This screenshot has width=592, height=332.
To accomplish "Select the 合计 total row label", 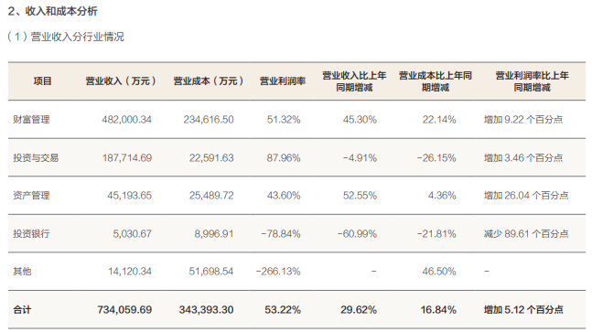I will (22, 310).
